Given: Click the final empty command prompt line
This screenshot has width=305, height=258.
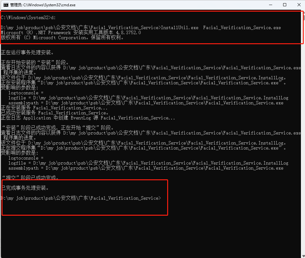Looking at the screenshot, I should point(81,198).
